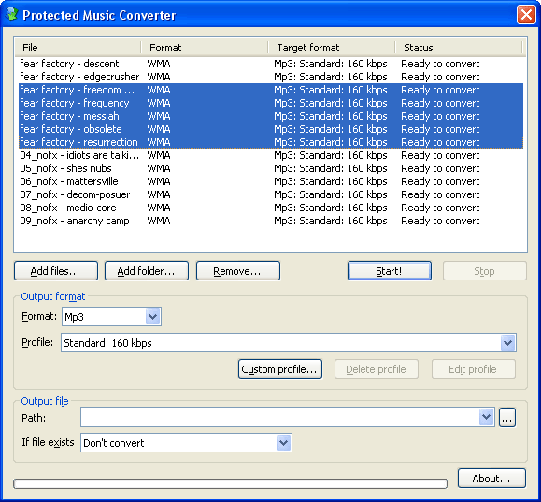The width and height of the screenshot is (541, 502).
Task: Open the About... dialog
Action: click(x=491, y=479)
